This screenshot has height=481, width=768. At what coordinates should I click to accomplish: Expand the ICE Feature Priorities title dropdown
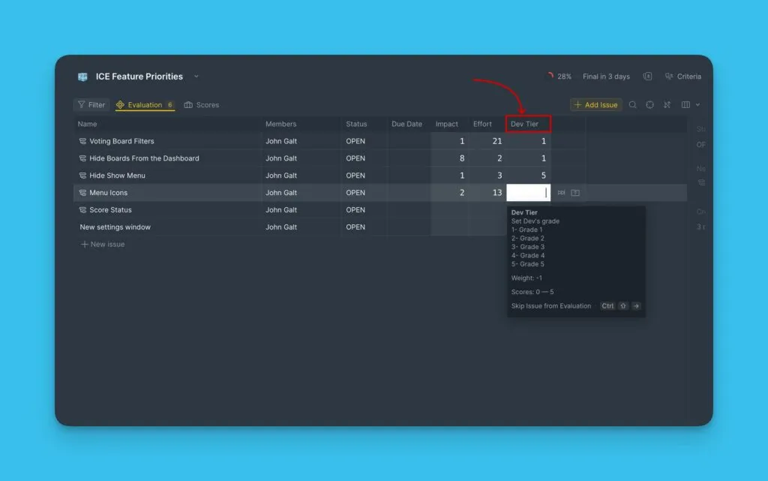[196, 77]
